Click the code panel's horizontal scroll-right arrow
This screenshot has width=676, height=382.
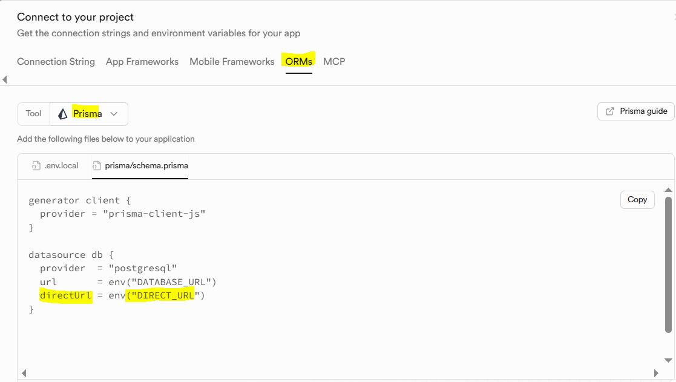click(656, 373)
